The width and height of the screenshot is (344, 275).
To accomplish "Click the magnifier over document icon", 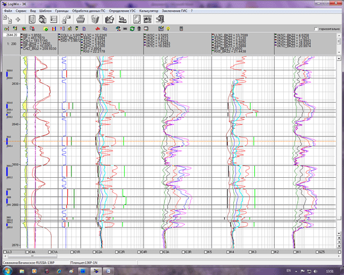I will (42, 19).
